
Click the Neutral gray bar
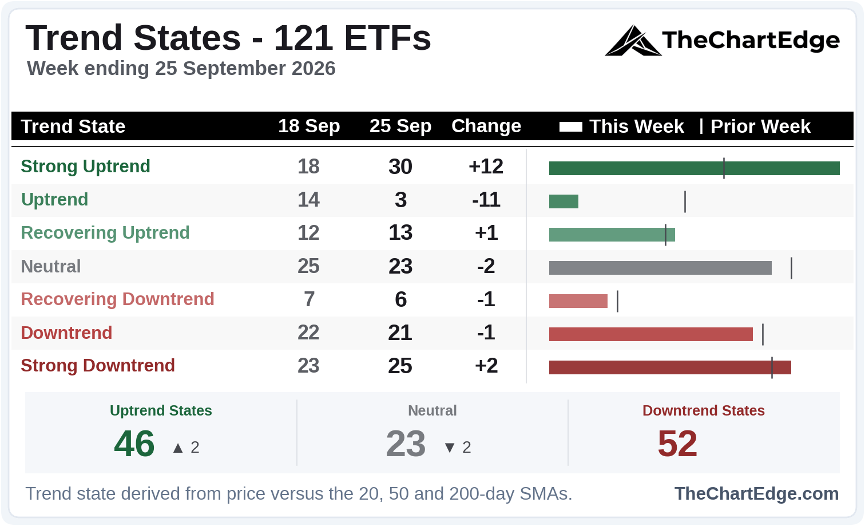660,268
